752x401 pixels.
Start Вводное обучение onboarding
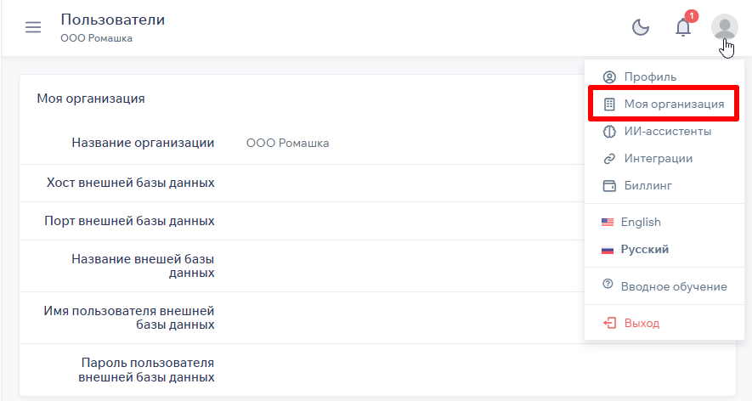click(674, 286)
